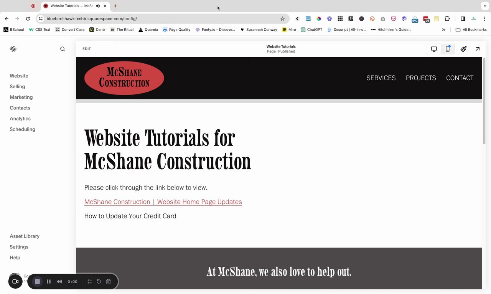
Task: Delete the recording with trash icon
Action: 109,281
